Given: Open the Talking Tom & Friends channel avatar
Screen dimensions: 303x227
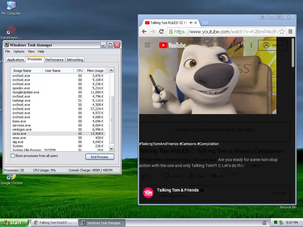Looking at the screenshot, I should [148, 193].
